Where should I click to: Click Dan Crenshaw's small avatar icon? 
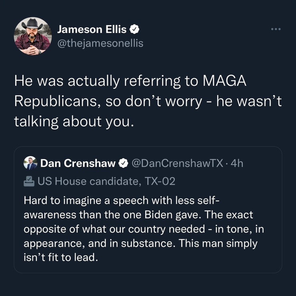pos(30,163)
